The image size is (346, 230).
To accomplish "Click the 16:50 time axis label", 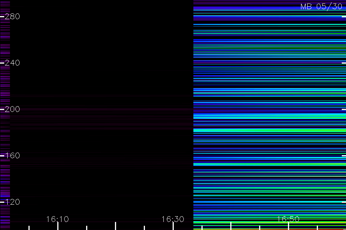I will click(x=288, y=219).
